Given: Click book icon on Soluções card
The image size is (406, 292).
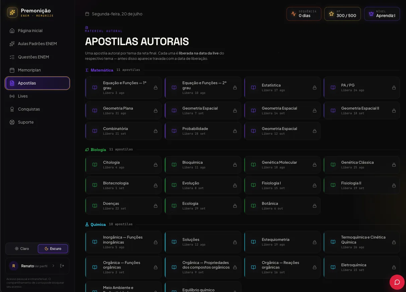Looking at the screenshot, I should (x=174, y=242).
